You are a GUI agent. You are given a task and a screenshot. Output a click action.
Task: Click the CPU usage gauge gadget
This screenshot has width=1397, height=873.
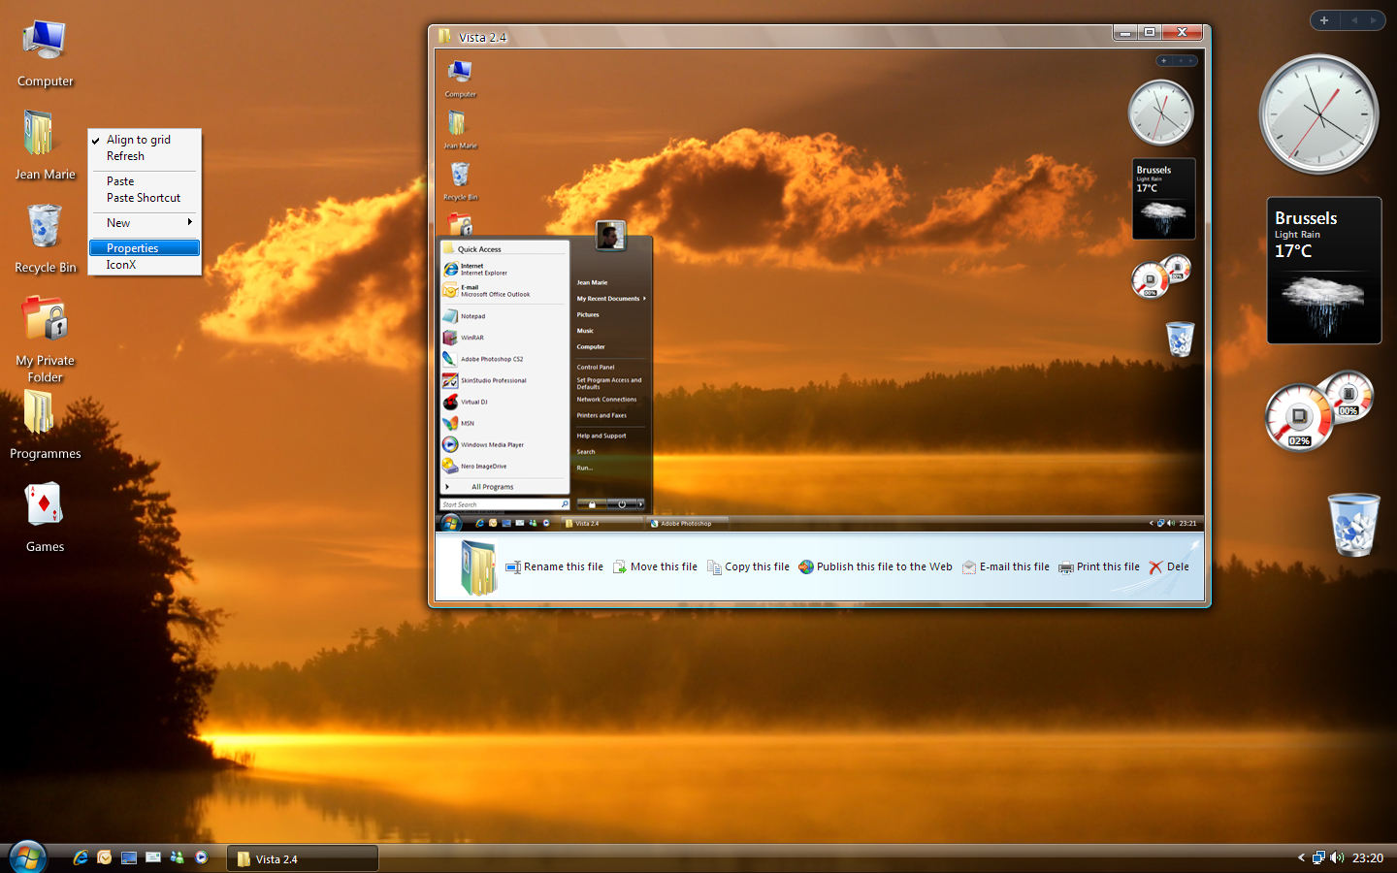pos(1298,417)
